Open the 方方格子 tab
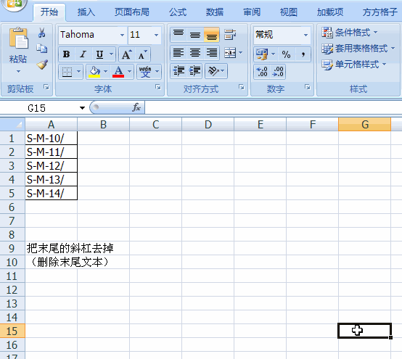402x359 pixels. [x=380, y=12]
